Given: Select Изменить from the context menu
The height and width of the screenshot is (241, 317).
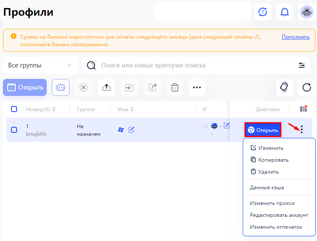Looking at the screenshot, I should [267, 148].
